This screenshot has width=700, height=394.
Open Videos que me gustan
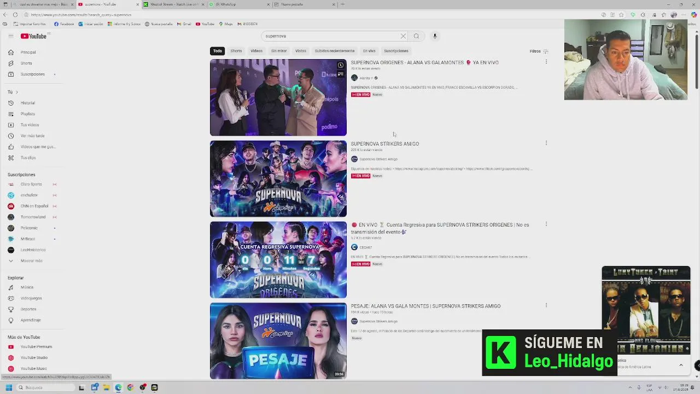pos(33,147)
